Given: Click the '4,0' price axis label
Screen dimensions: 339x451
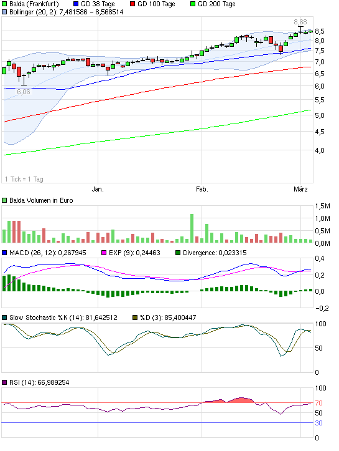Looking at the screenshot, I should (320, 150).
